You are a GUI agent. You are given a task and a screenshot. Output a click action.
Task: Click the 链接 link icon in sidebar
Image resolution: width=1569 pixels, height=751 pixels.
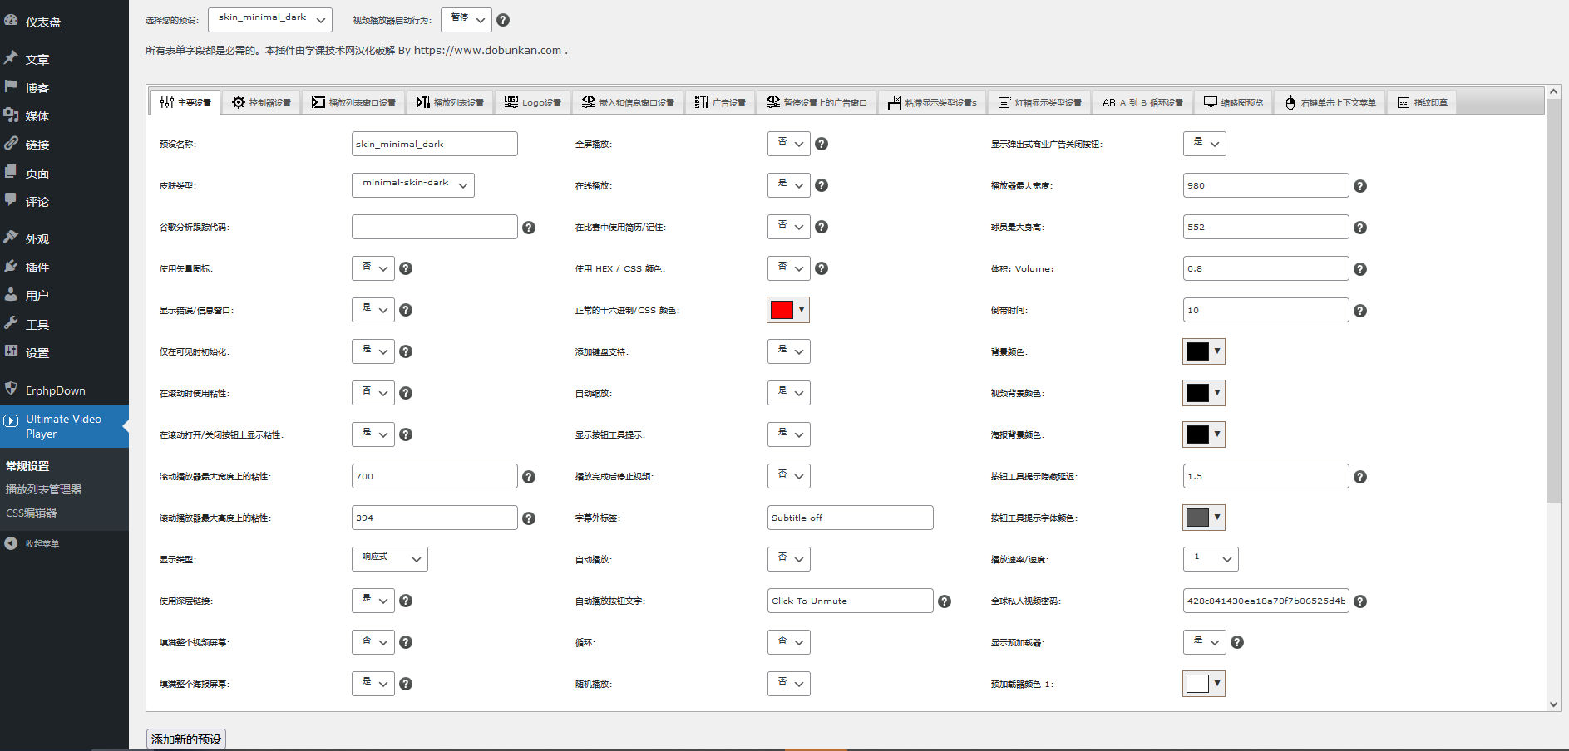coord(11,143)
